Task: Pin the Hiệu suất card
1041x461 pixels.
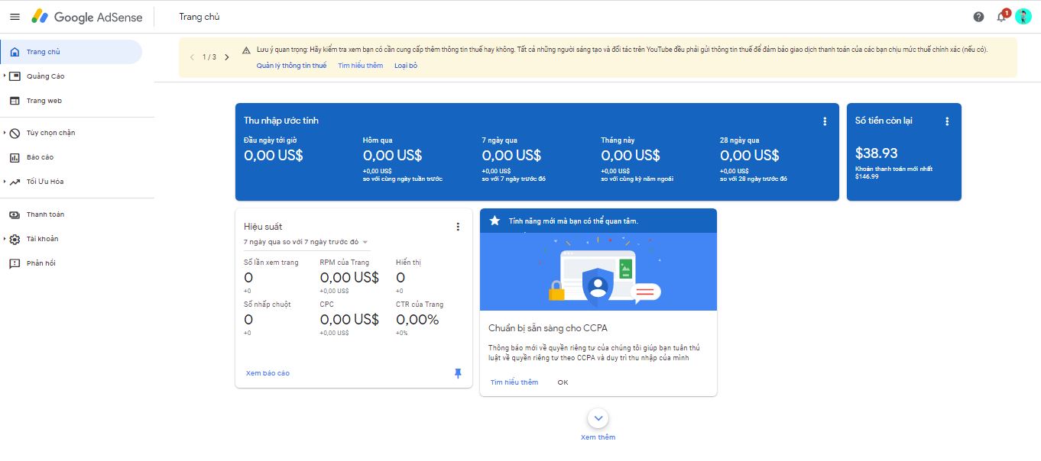Action: tap(458, 373)
